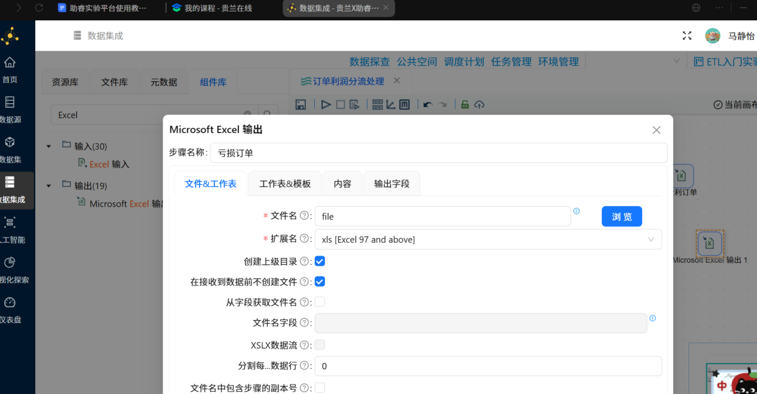757x394 pixels.
Task: Toggle the XSLX数据流 checkbox
Action: [x=320, y=344]
